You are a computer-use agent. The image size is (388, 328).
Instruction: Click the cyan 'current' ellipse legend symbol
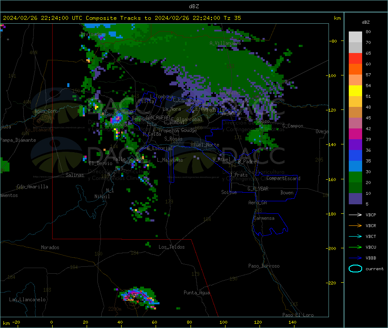point(355,269)
